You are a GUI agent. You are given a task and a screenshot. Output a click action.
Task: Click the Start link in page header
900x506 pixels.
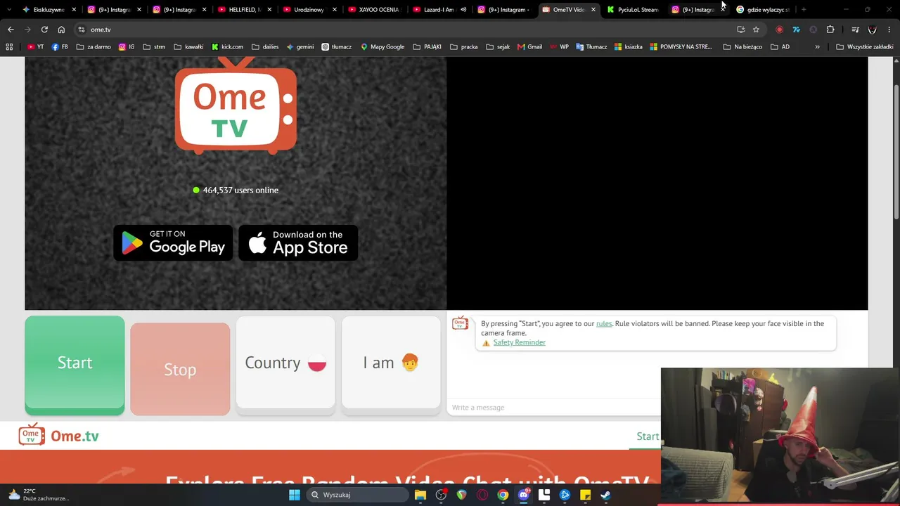pos(648,436)
